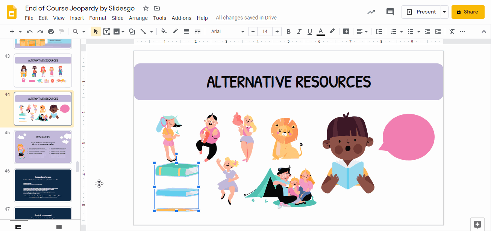Toggle italic formatting
The width and height of the screenshot is (491, 231).
299,31
